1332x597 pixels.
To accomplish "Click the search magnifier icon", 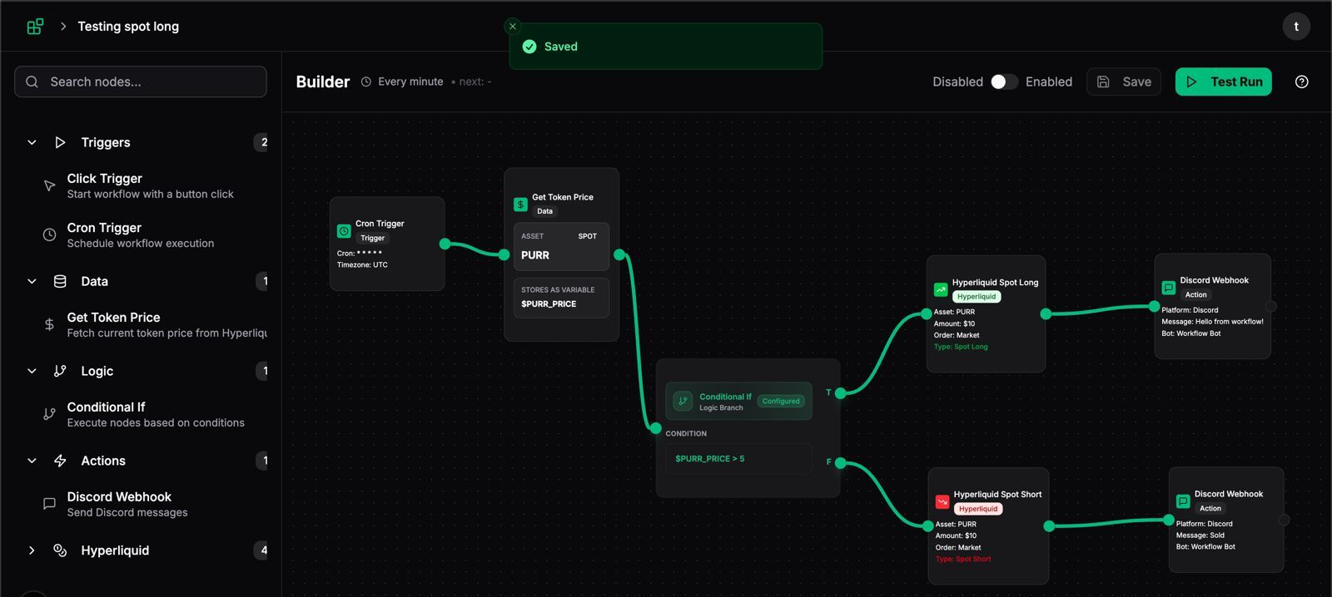I will point(32,81).
